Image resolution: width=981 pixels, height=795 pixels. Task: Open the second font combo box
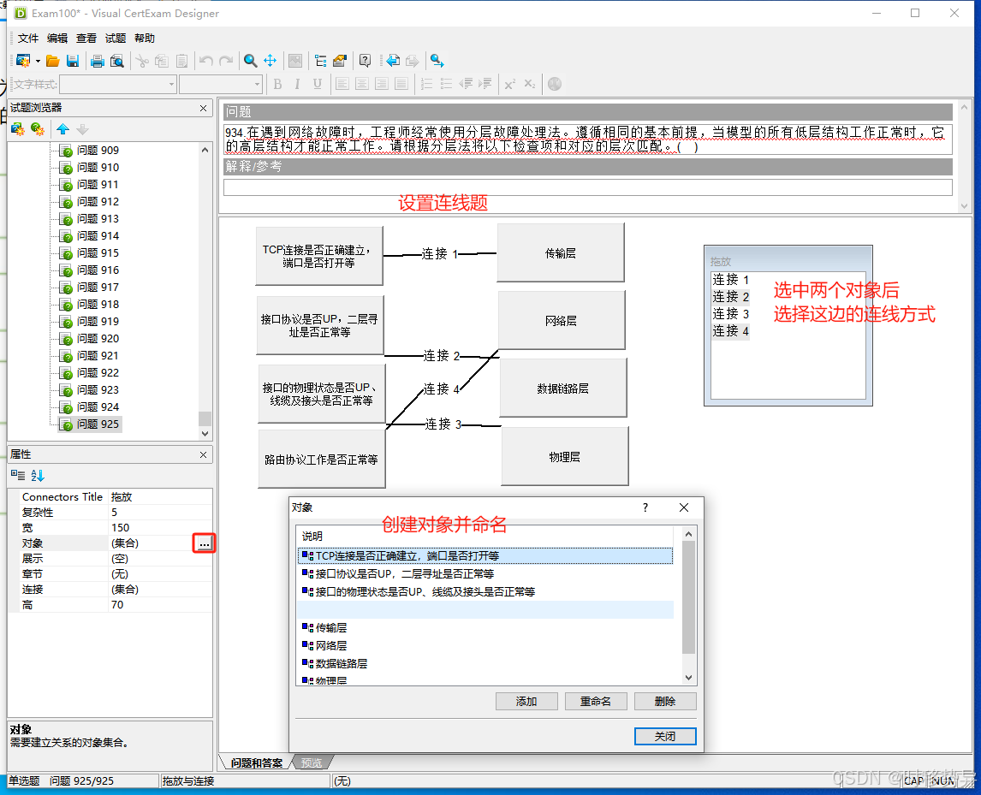click(221, 84)
